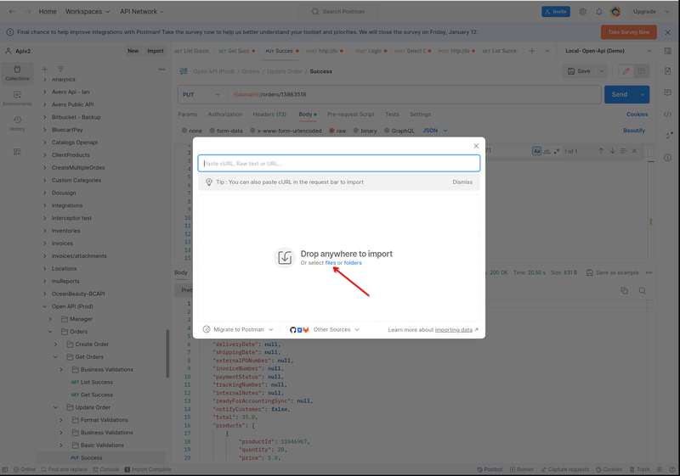Click the filter collections icon
This screenshot has width=680, height=476.
tap(60, 70)
